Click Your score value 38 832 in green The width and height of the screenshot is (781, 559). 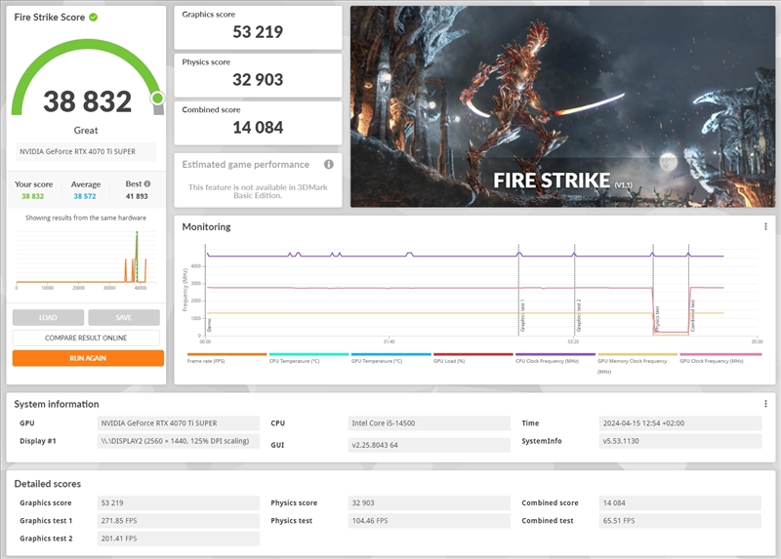click(x=33, y=196)
